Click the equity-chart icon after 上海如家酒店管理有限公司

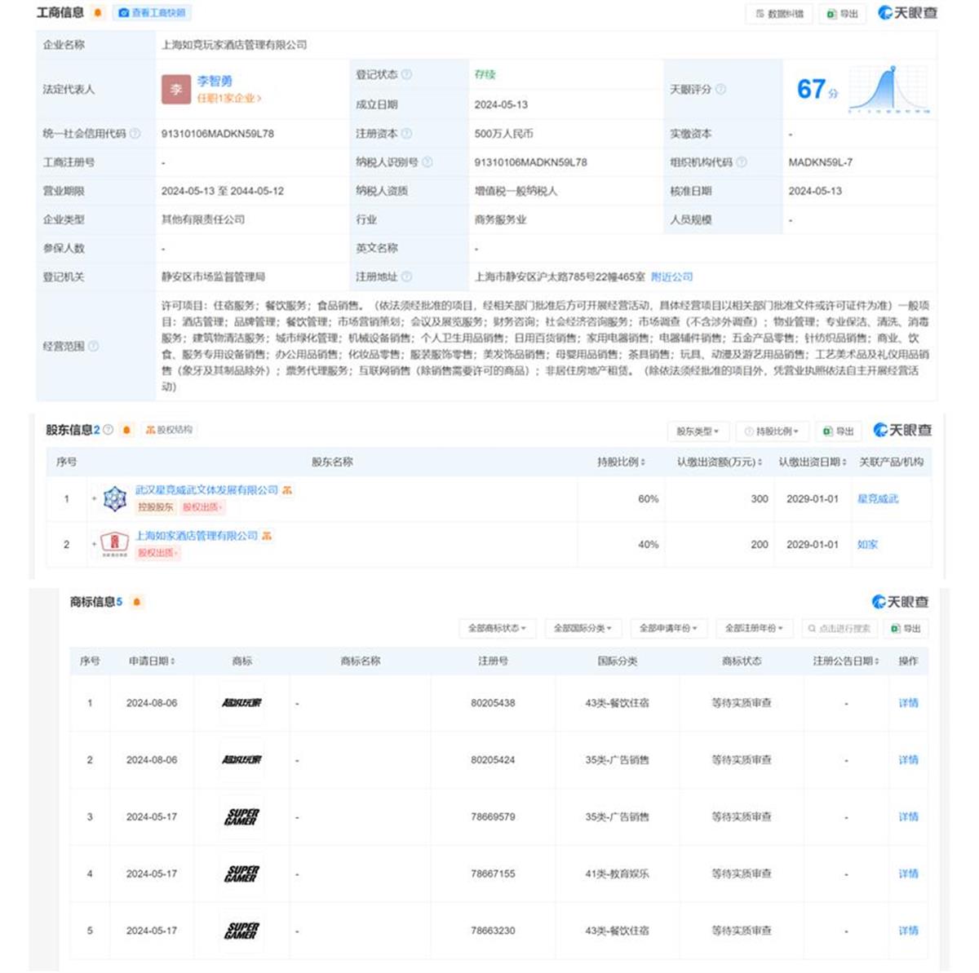(x=267, y=536)
